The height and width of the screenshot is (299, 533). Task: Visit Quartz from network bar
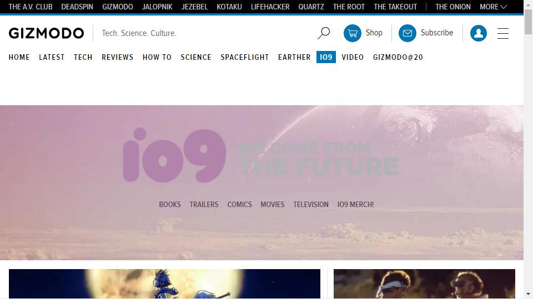click(x=311, y=7)
